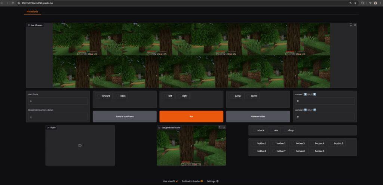Click the zoom magnifier icon in address bar
Image resolution: width=383 pixels, height=185 pixels.
click(350, 3)
